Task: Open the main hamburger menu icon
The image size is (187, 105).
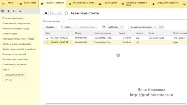Action: coord(4,4)
